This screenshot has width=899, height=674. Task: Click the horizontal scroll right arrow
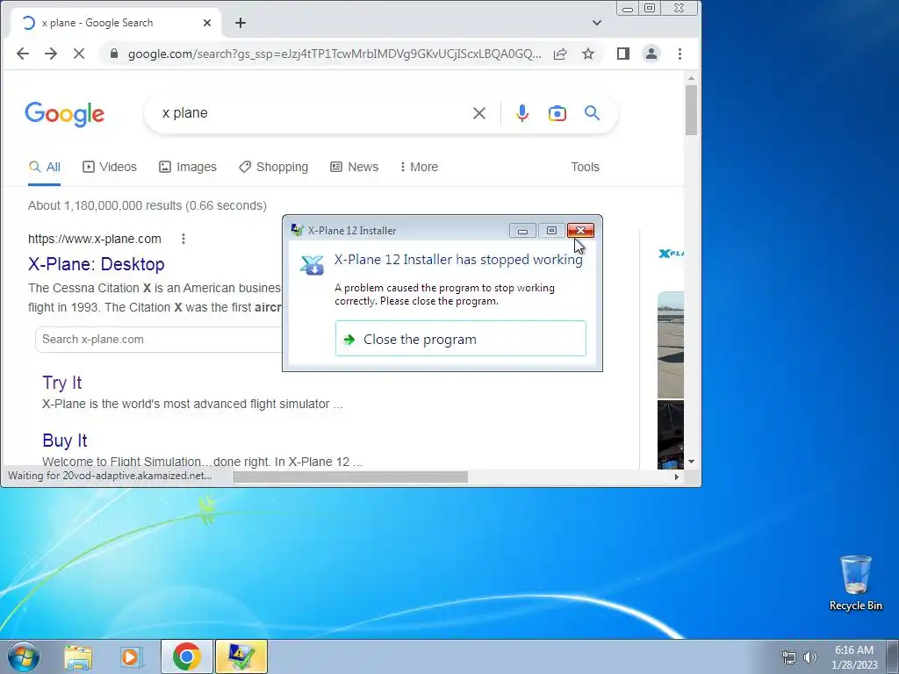(677, 477)
